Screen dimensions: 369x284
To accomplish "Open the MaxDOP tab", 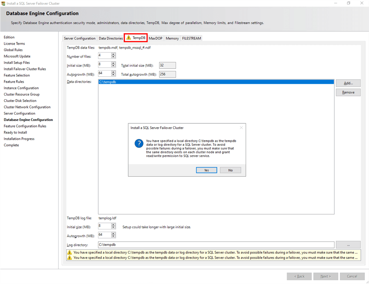I will coord(155,39).
